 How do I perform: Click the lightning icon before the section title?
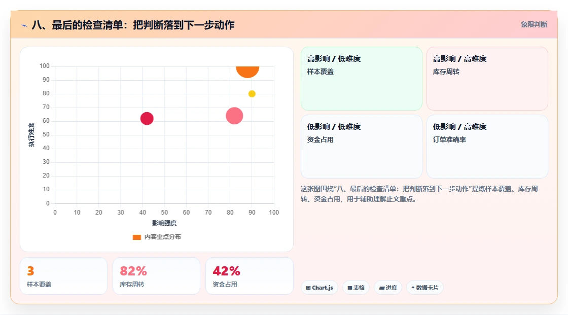click(24, 25)
